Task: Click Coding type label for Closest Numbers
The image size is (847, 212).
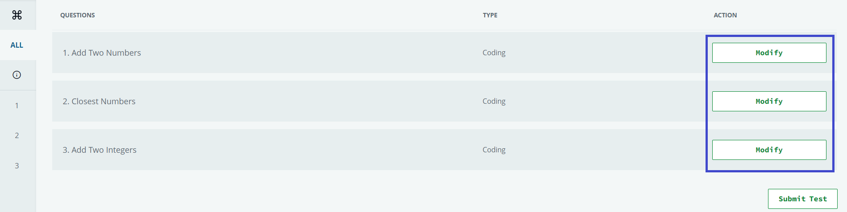Action: pos(494,101)
